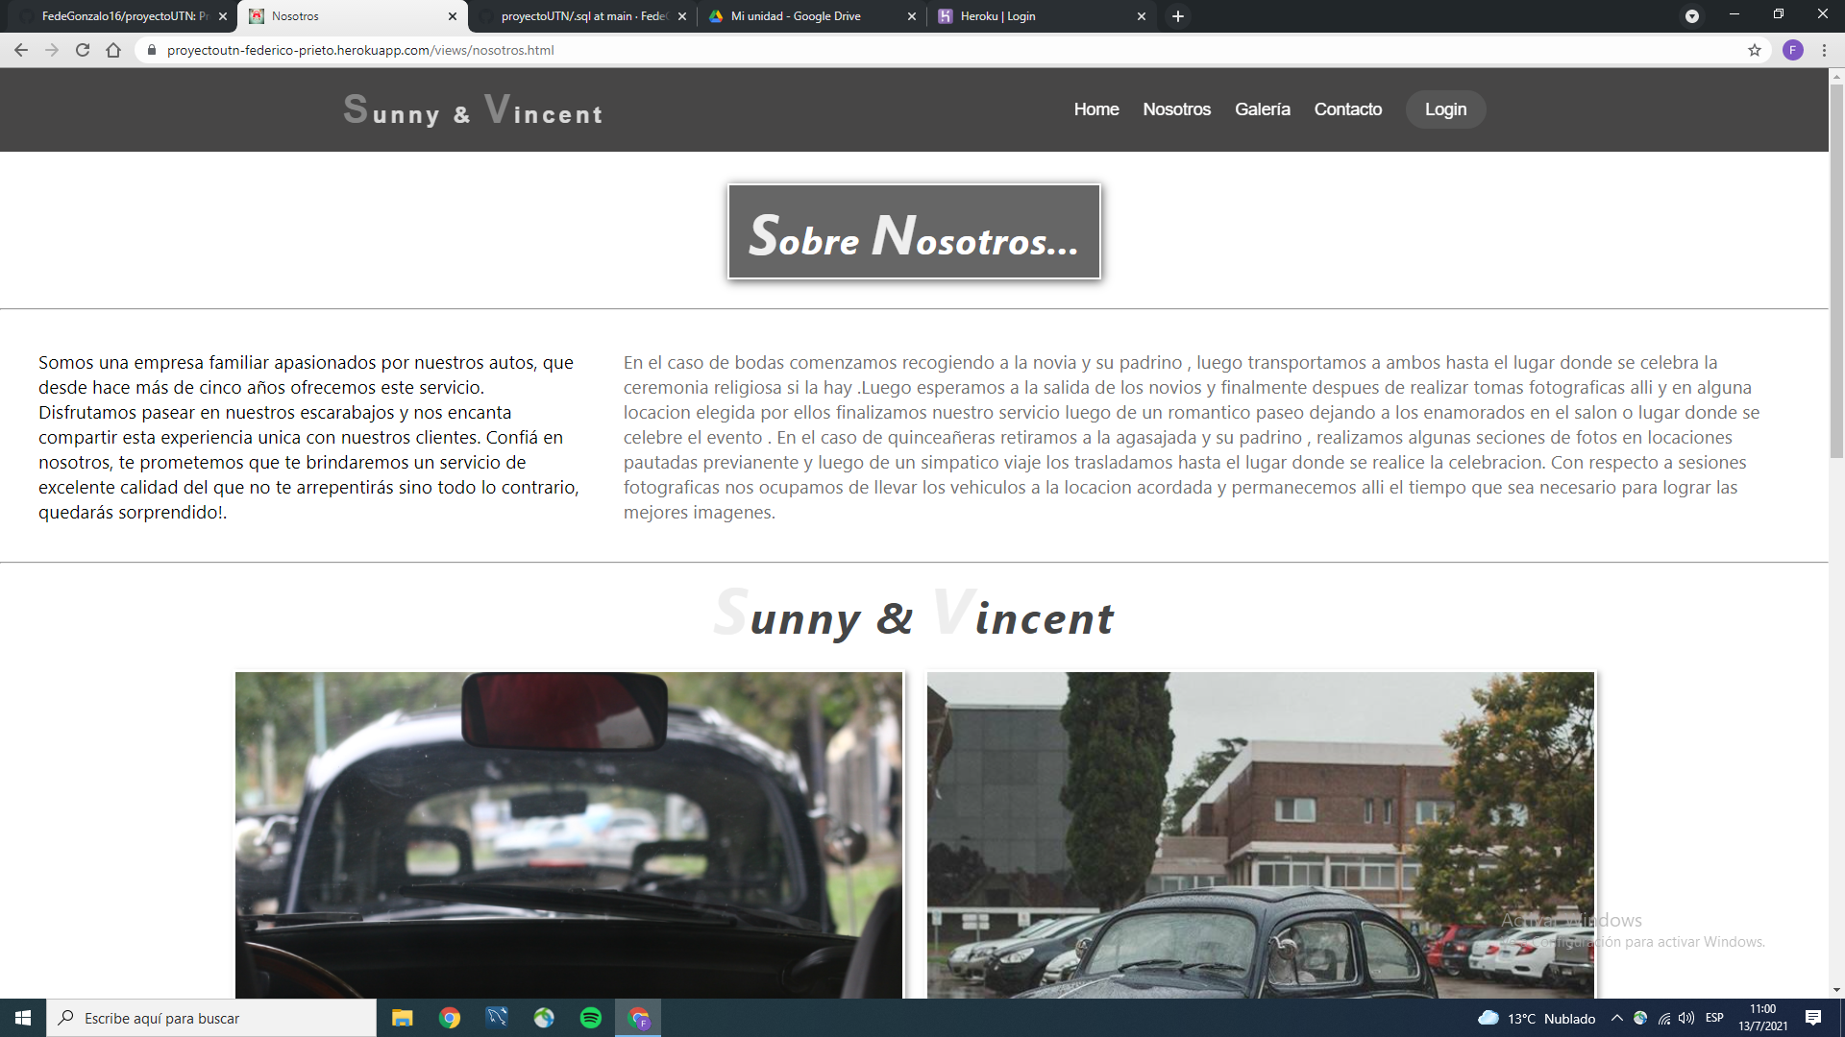Open the Galería navigation link
The width and height of the screenshot is (1845, 1037).
(1262, 109)
